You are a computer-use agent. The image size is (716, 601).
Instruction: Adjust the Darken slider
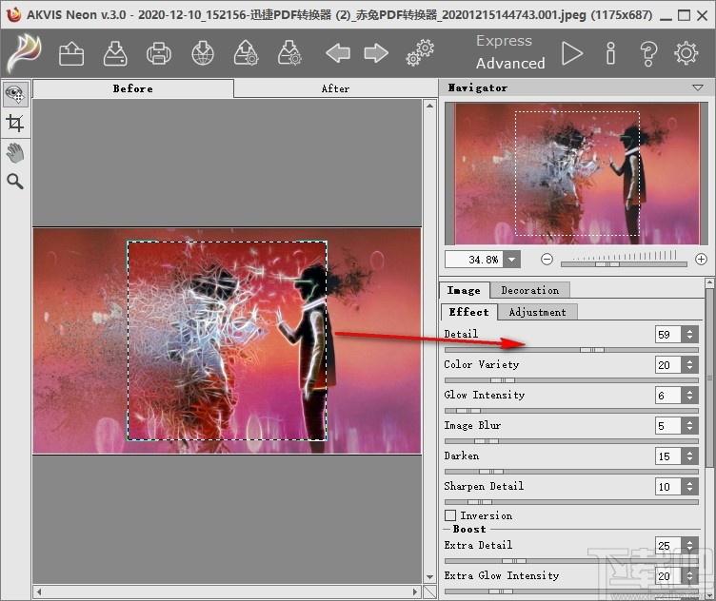(x=571, y=472)
